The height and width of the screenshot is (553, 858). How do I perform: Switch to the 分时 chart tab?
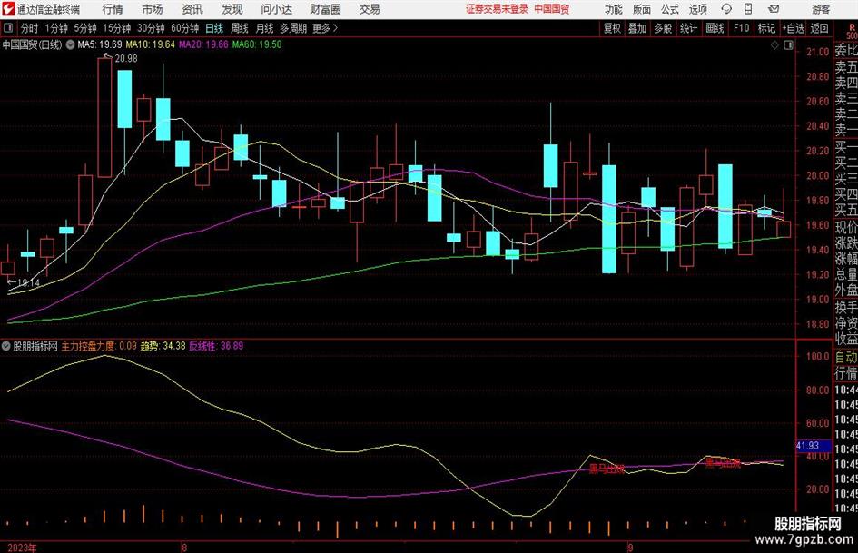pyautogui.click(x=29, y=28)
